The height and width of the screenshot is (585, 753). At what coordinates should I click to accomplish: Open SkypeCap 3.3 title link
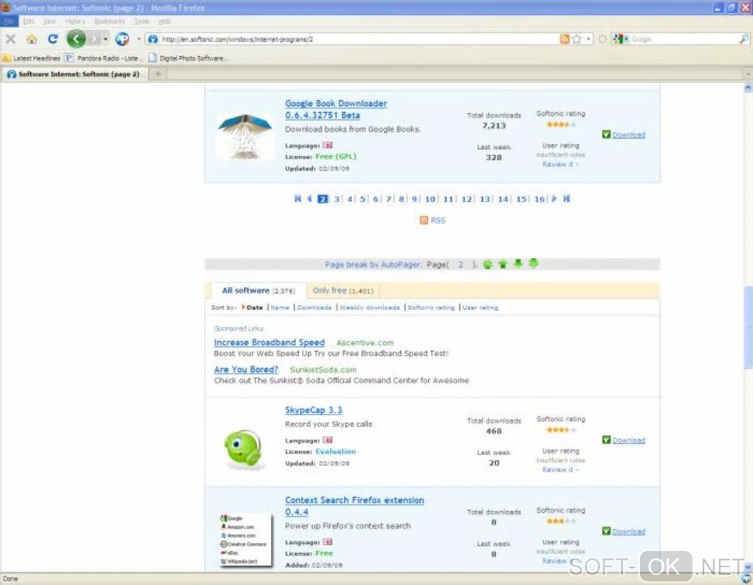pos(313,410)
